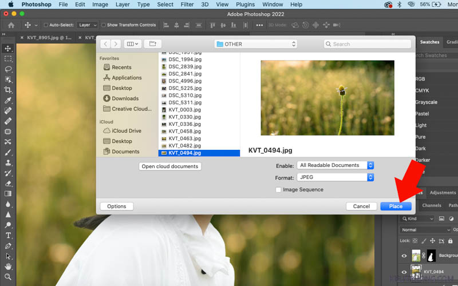Expand the toolbar double-arrow
458x286 pixels.
click(x=3, y=34)
